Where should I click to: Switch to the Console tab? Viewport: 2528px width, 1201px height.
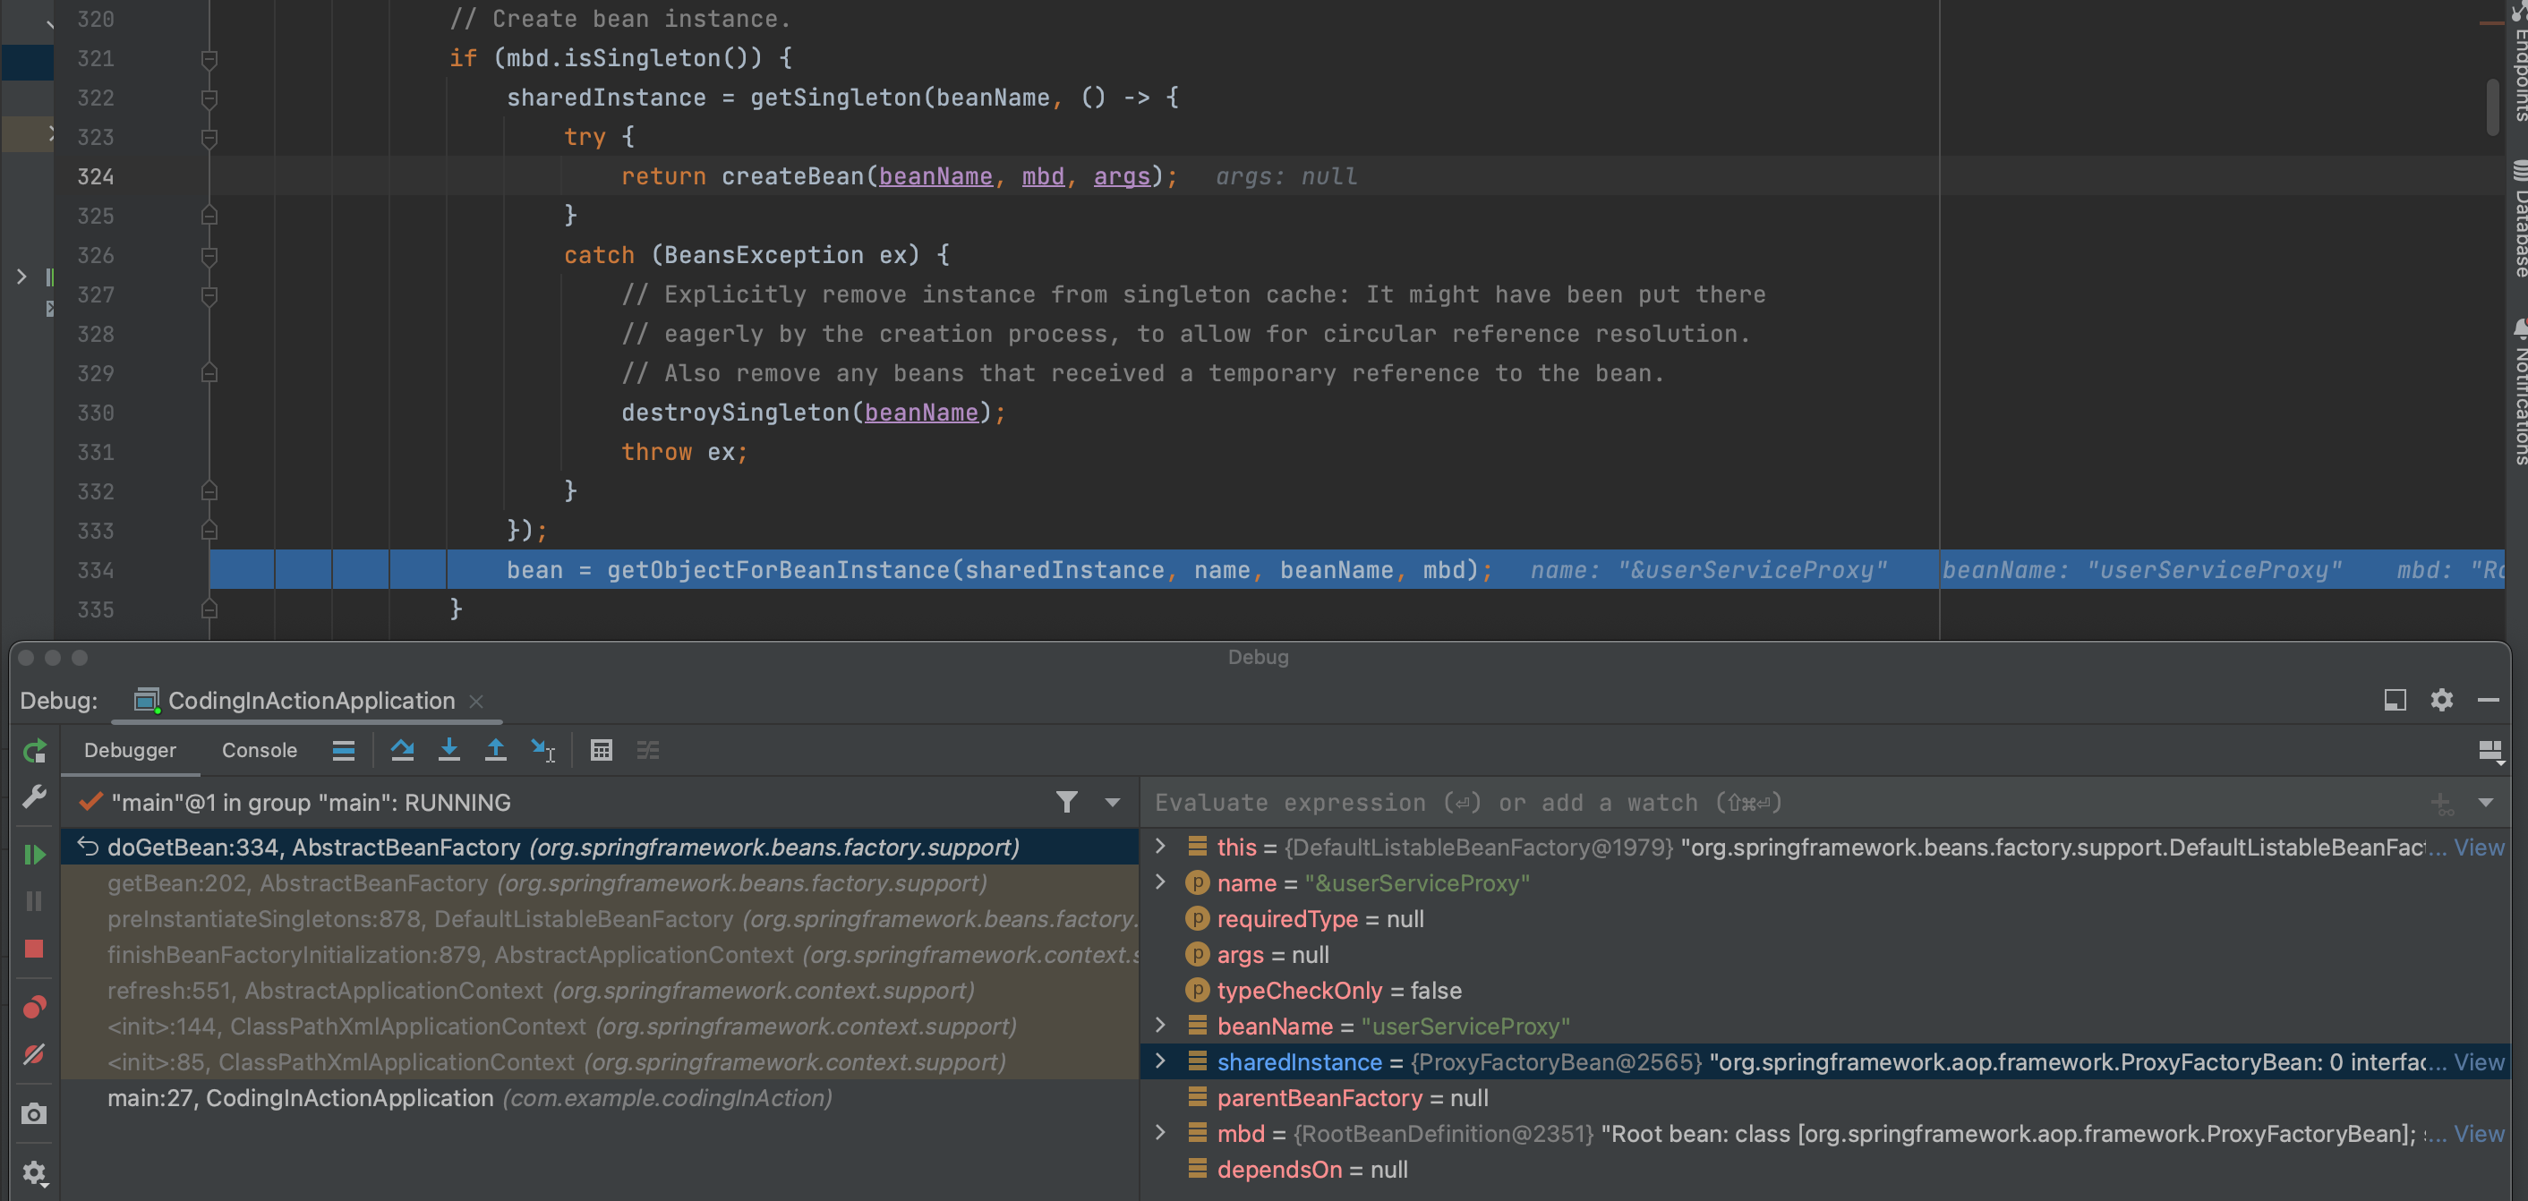pyautogui.click(x=259, y=751)
